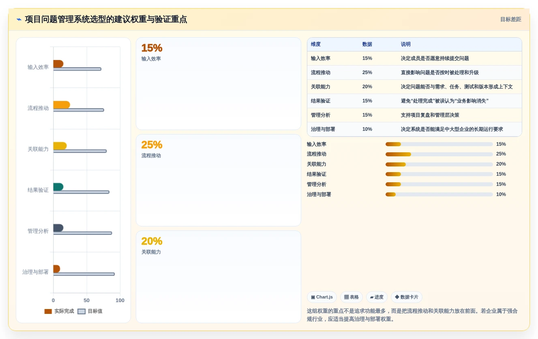The image size is (538, 339).
Task: Click the 结果验证 green bar in chart
Action: (58, 187)
